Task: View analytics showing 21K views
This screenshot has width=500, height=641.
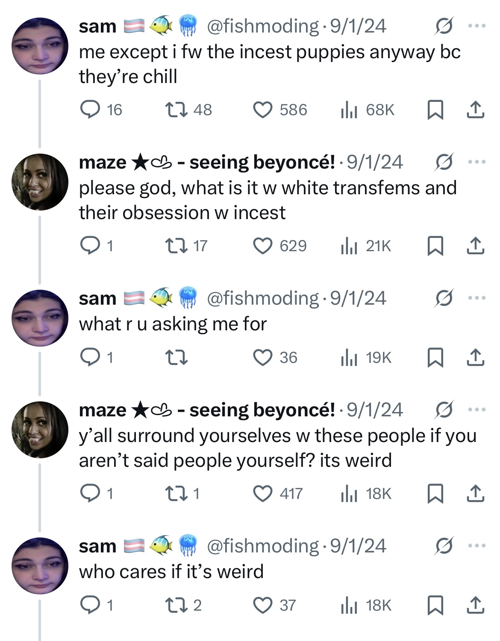Action: [x=366, y=246]
